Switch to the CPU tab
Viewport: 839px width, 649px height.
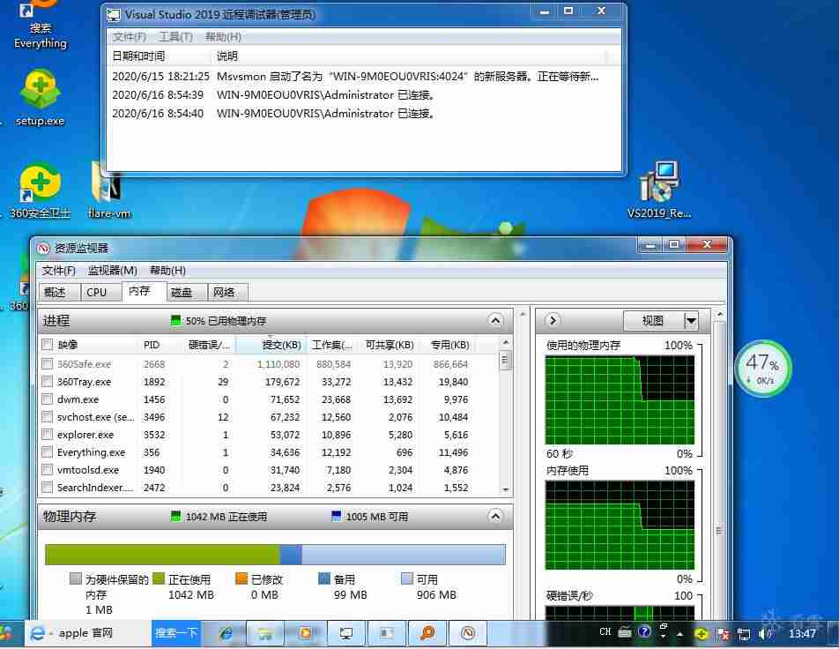coord(101,293)
